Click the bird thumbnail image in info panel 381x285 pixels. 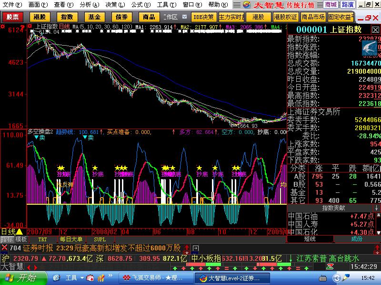(x=369, y=48)
